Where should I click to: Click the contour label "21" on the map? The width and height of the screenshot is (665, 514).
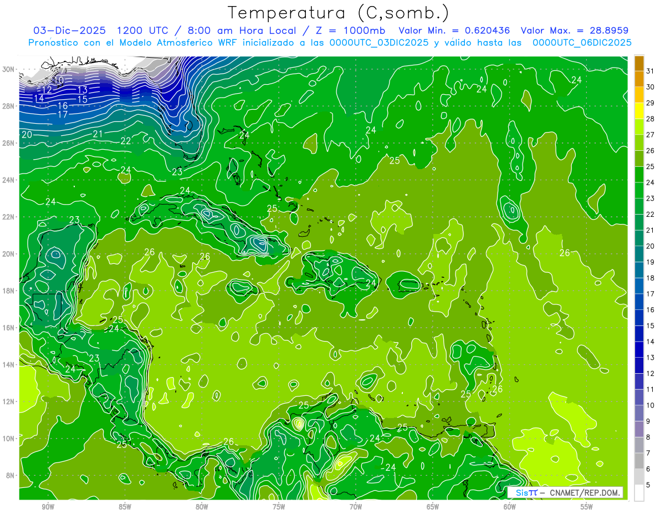(x=98, y=134)
